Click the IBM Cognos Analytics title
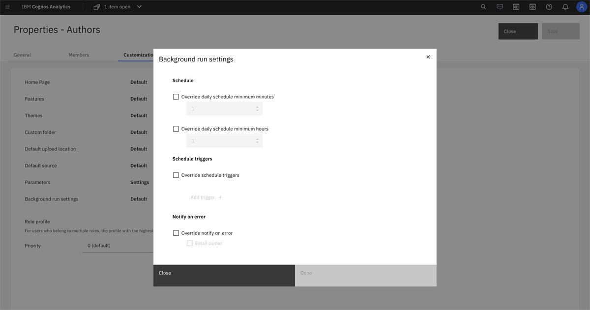The height and width of the screenshot is (310, 590). (x=46, y=7)
